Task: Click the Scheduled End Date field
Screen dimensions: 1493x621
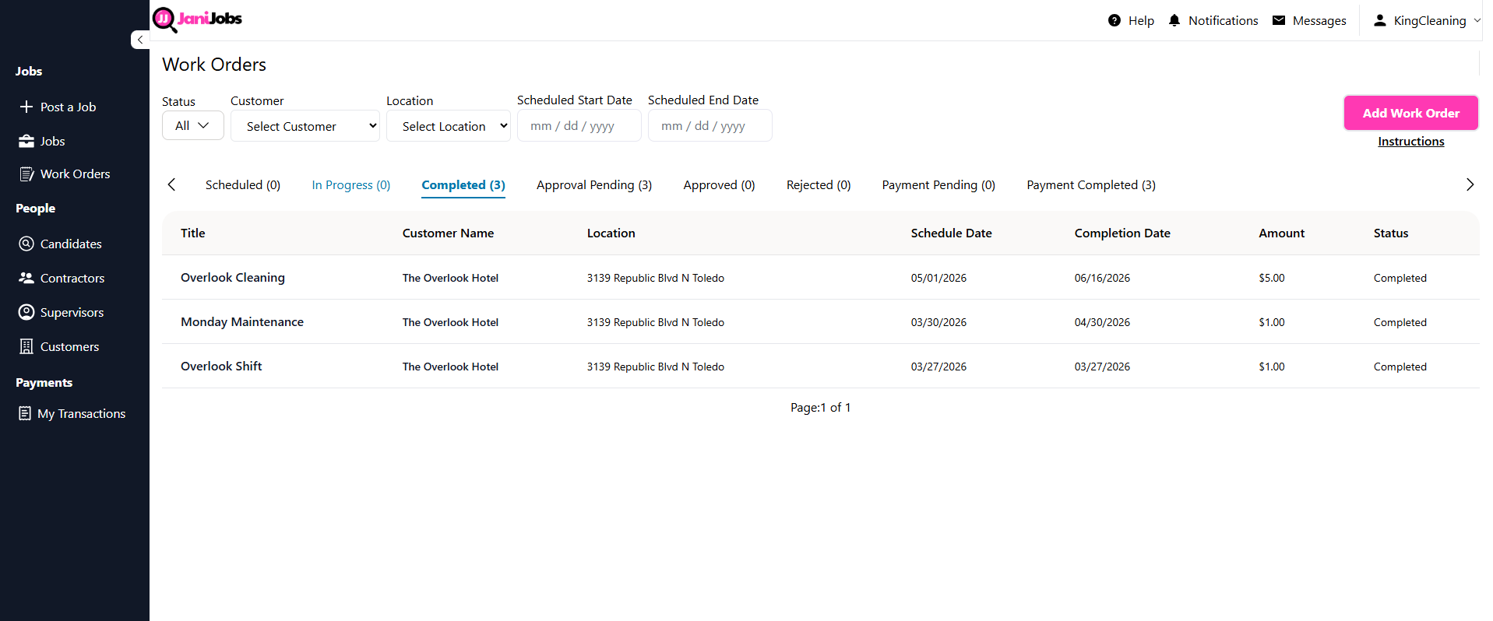Action: coord(710,125)
